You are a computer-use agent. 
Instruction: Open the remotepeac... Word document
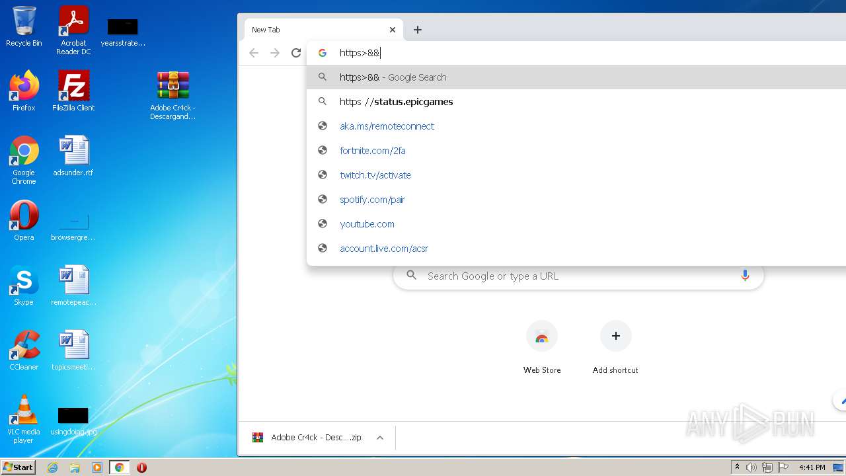click(x=73, y=286)
